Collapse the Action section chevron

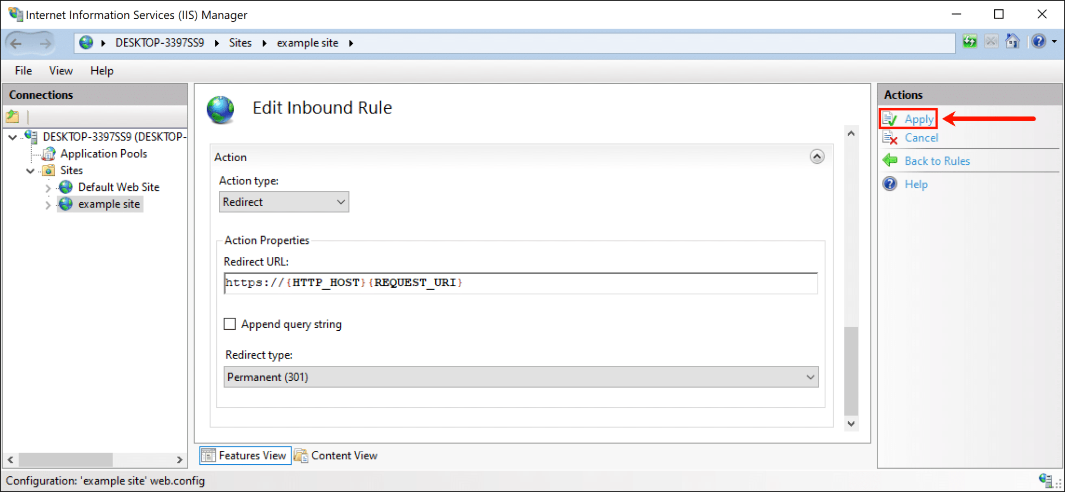(x=817, y=156)
